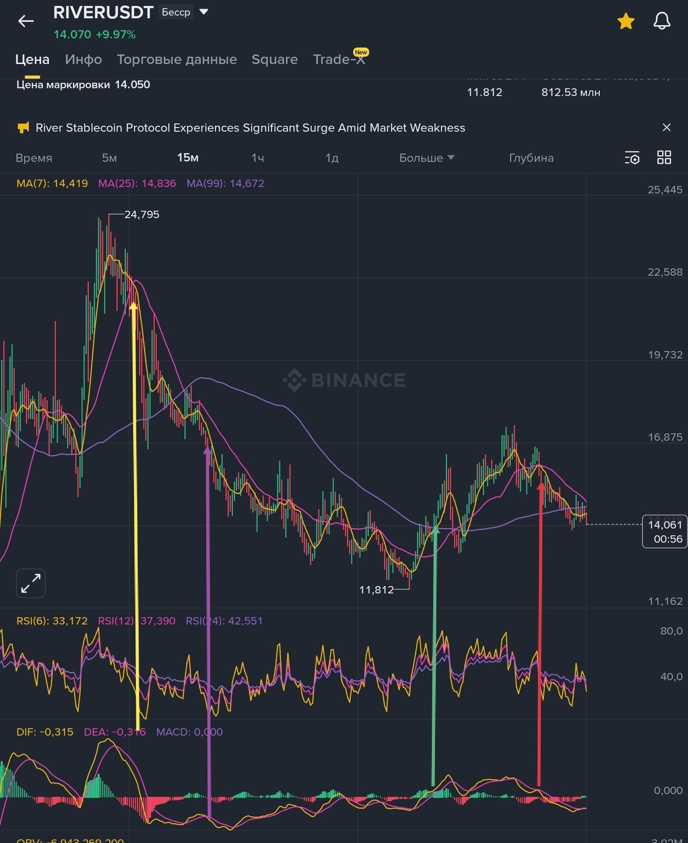Open the chart layout grid icon

[664, 158]
